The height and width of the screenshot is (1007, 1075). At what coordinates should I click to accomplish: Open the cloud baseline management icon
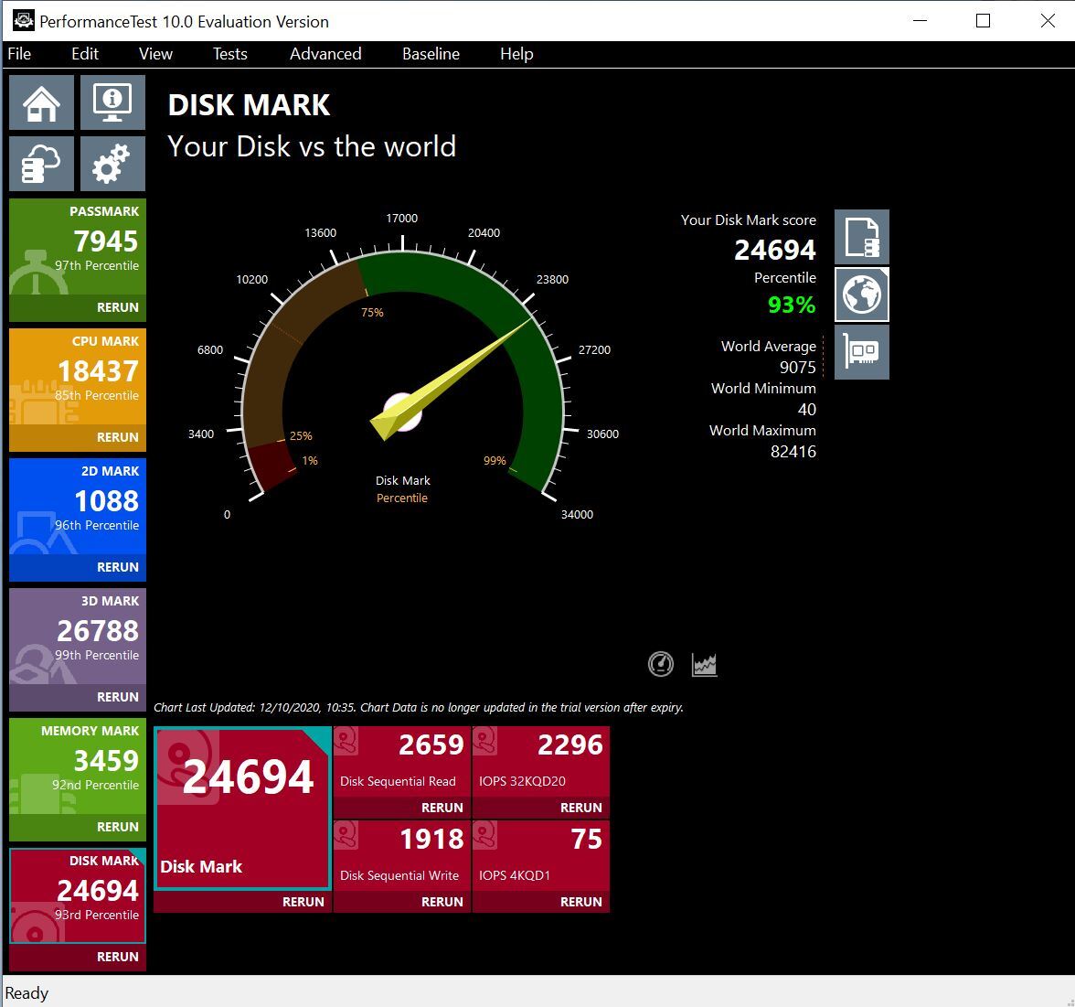click(x=41, y=163)
